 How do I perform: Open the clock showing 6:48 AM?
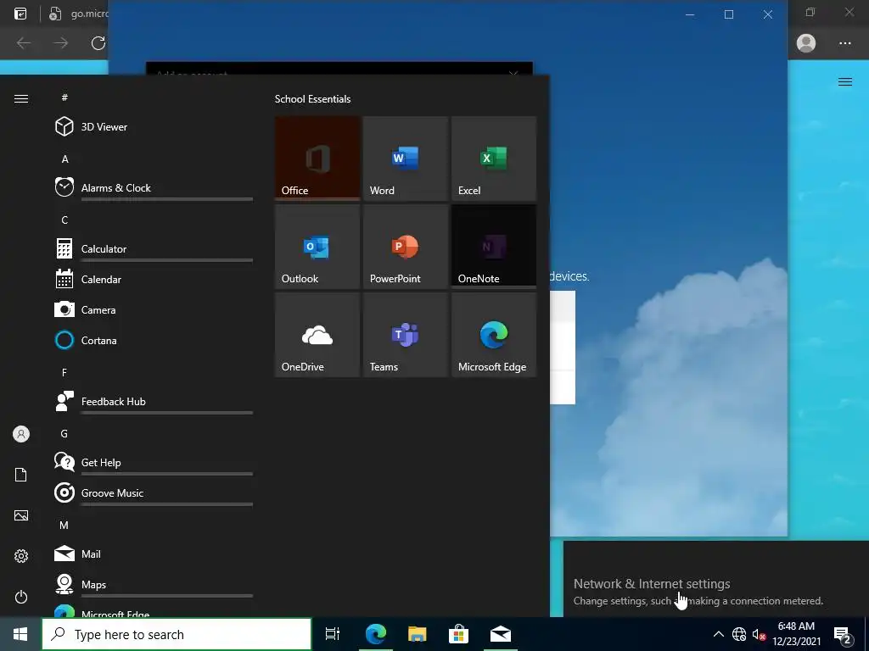pos(796,634)
